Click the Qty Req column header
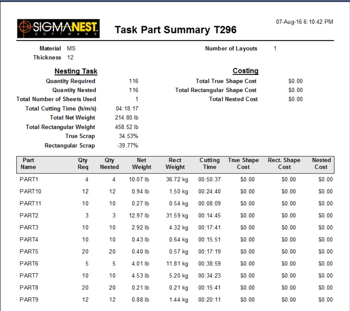The width and height of the screenshot is (350, 311). pos(83,164)
